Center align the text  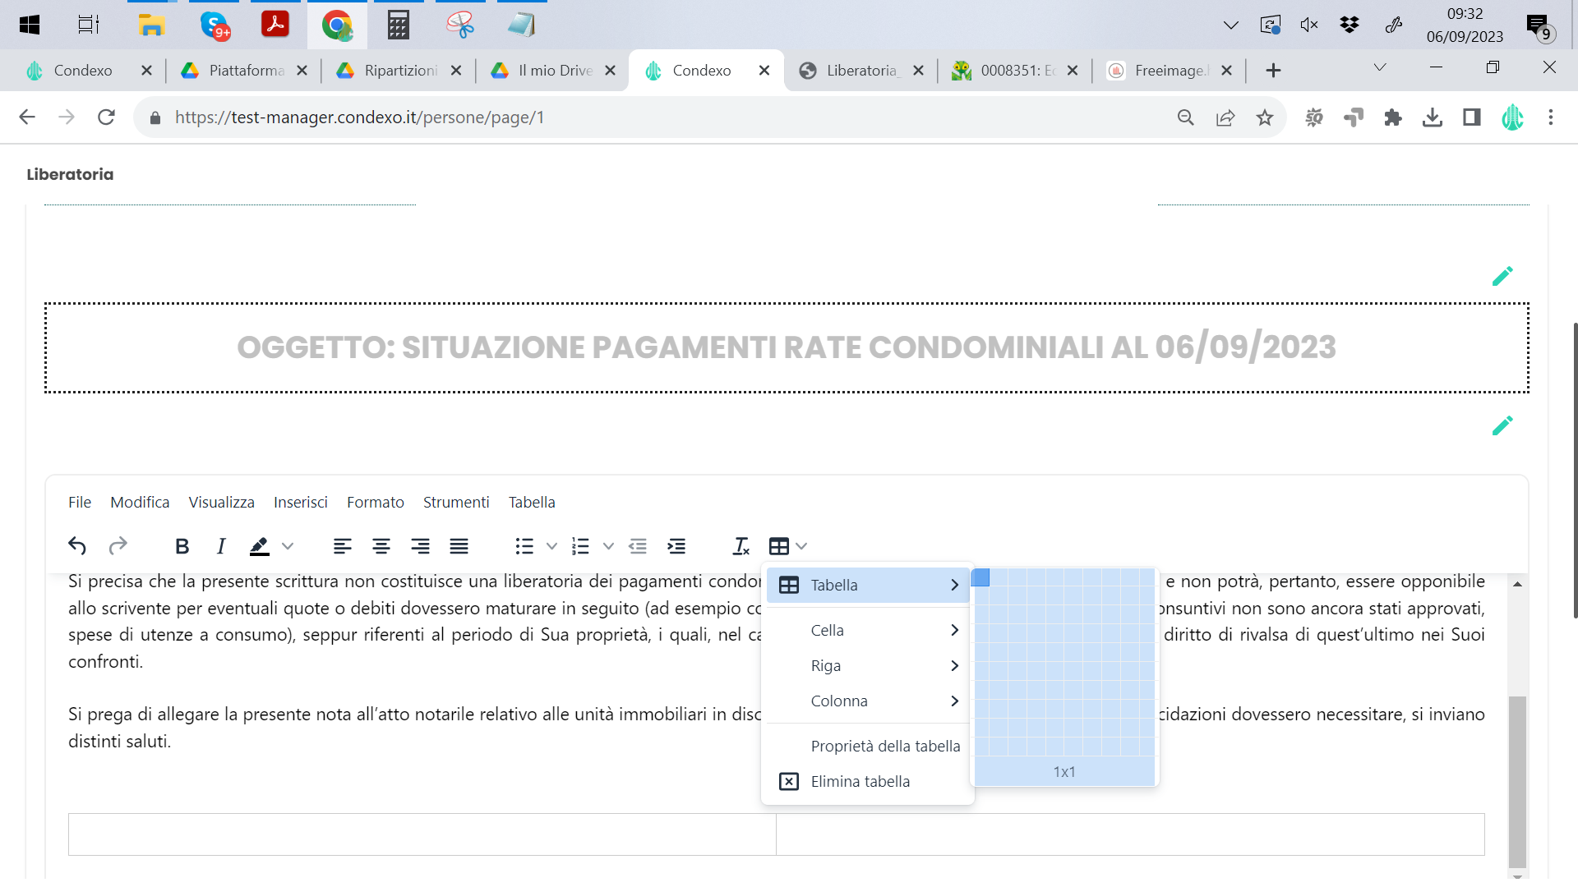[381, 546]
